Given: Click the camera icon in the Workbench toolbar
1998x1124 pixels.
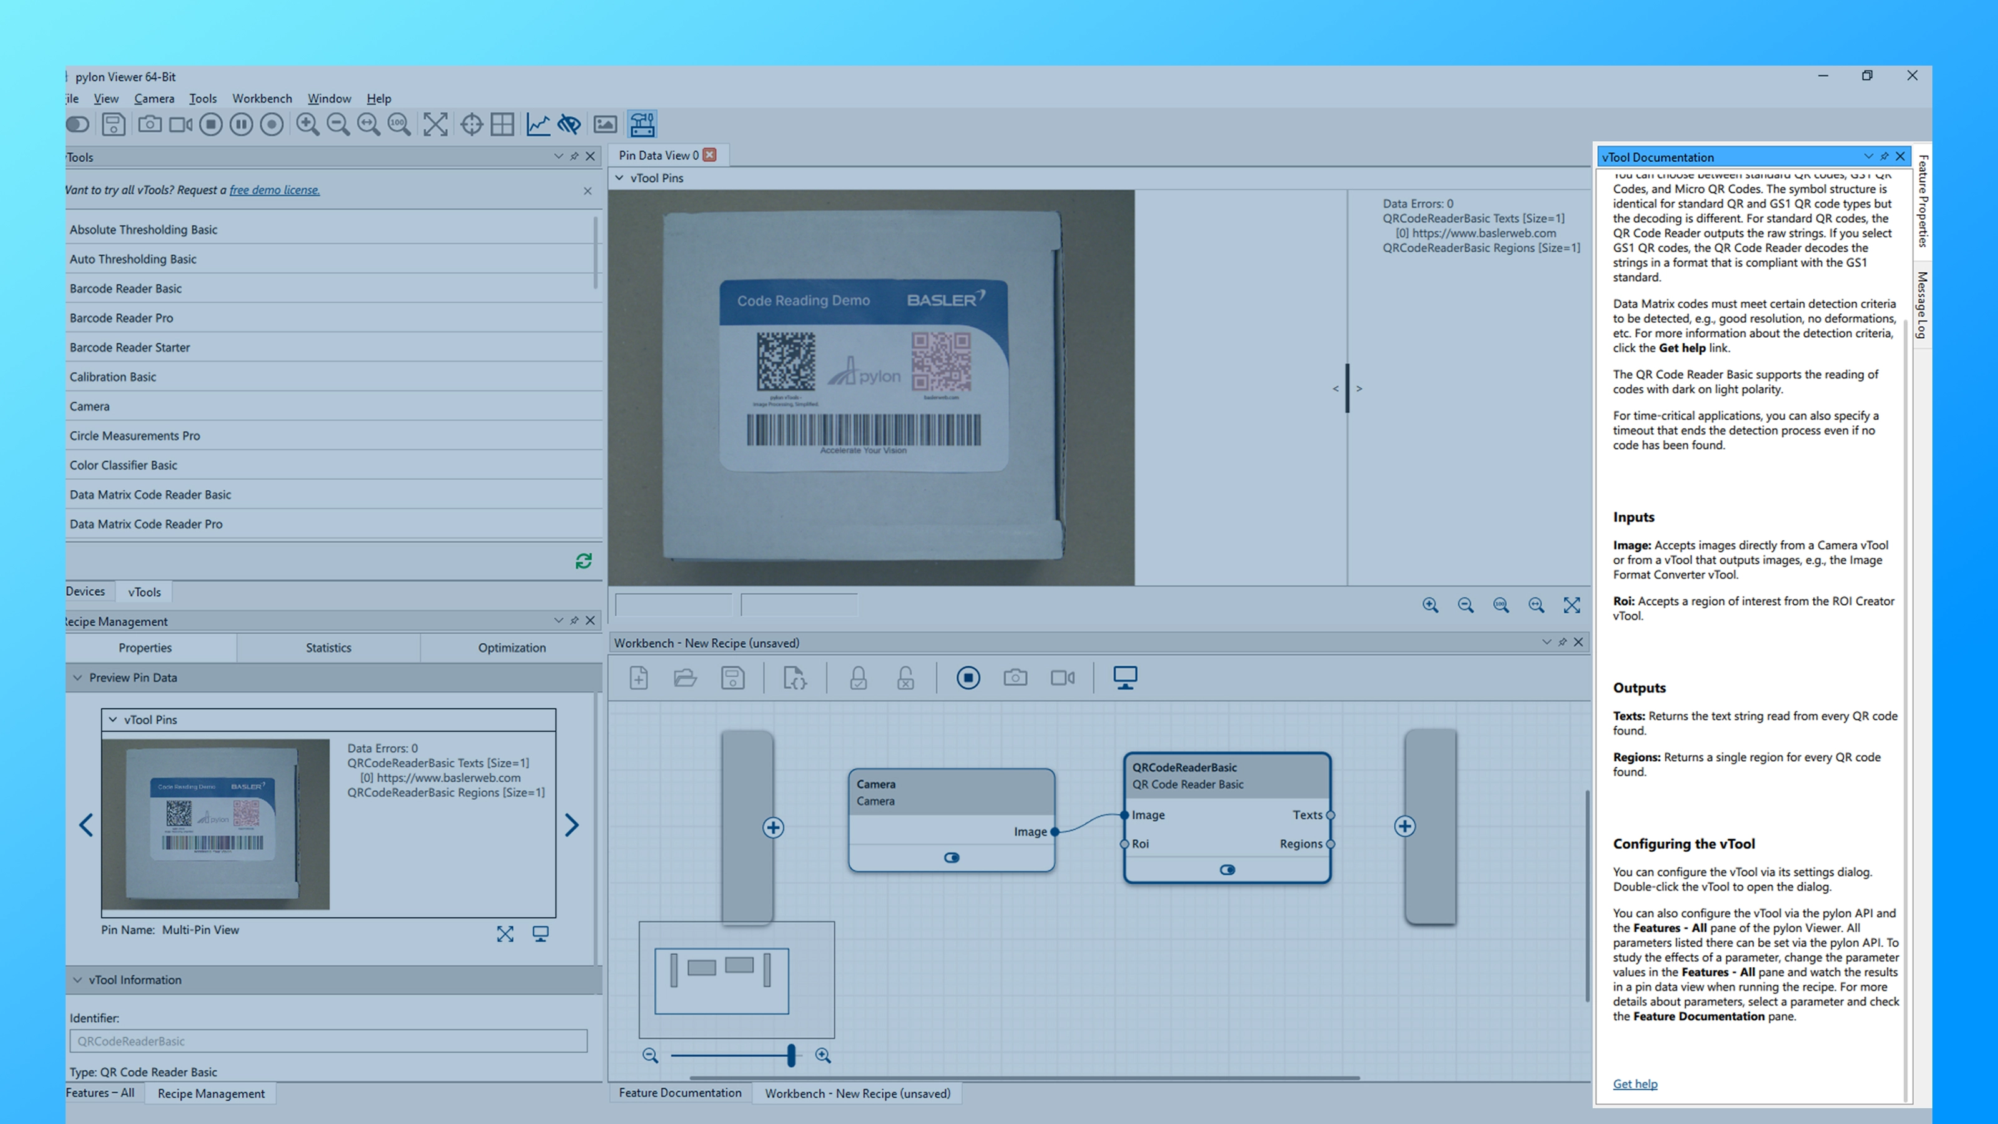Looking at the screenshot, I should click(1015, 678).
